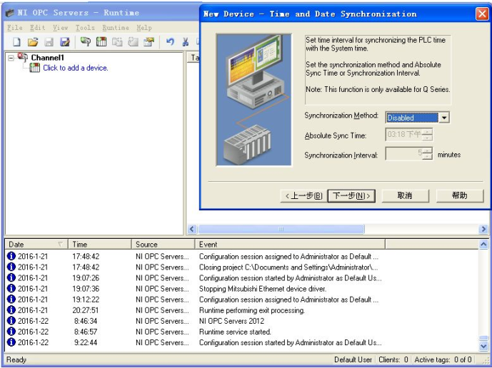Click the device icon beside 'Click to add a device'

pos(35,68)
